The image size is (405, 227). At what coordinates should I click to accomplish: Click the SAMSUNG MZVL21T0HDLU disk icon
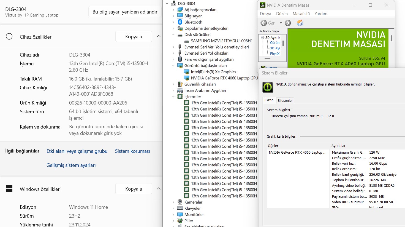click(x=186, y=41)
